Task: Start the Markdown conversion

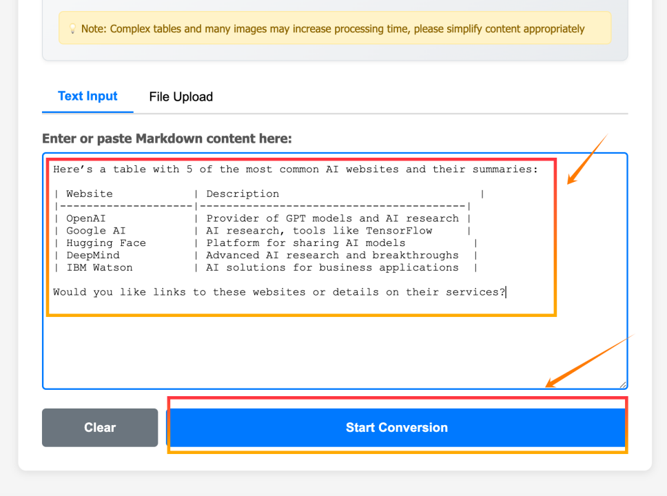Action: (x=397, y=428)
